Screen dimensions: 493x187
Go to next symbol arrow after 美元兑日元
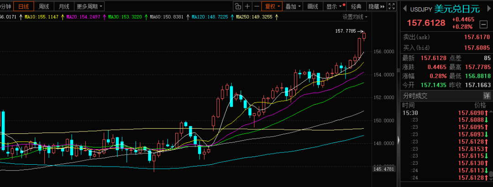point(488,9)
